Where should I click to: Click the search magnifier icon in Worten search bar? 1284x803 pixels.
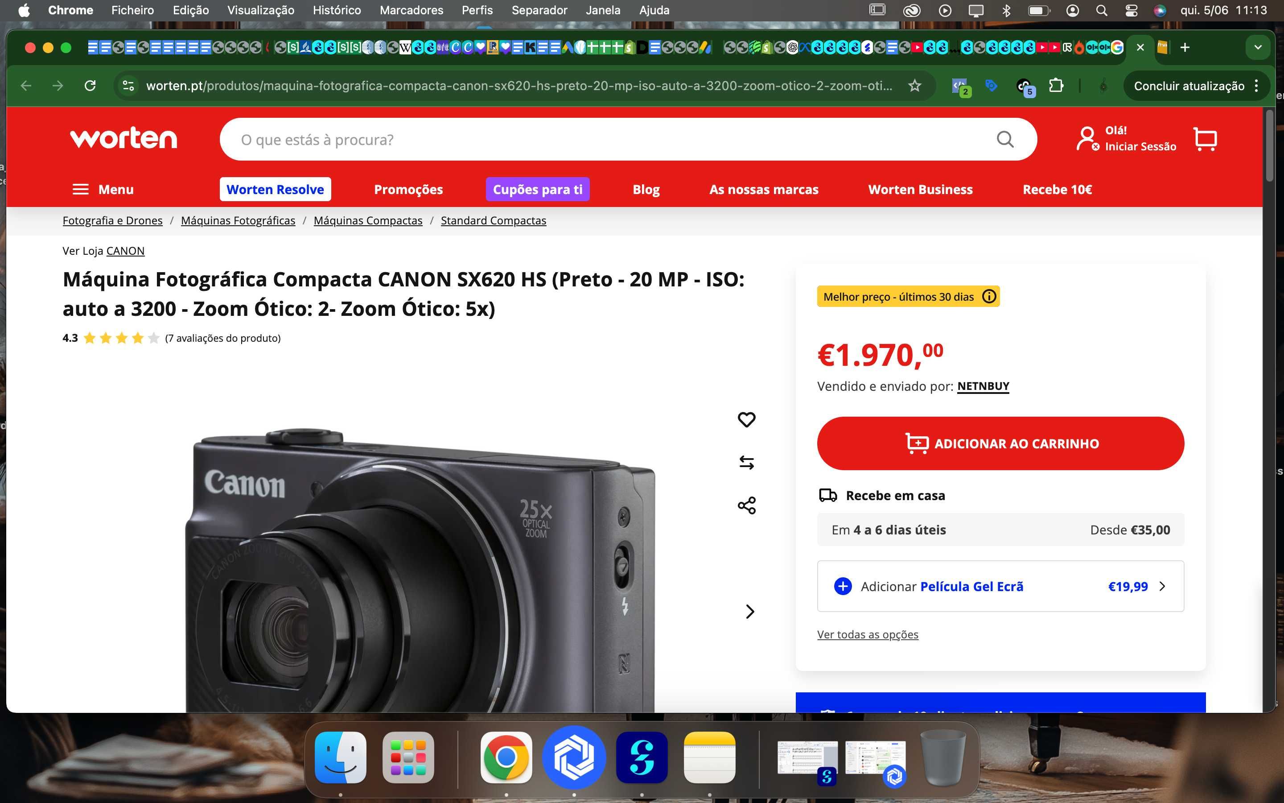(1005, 139)
